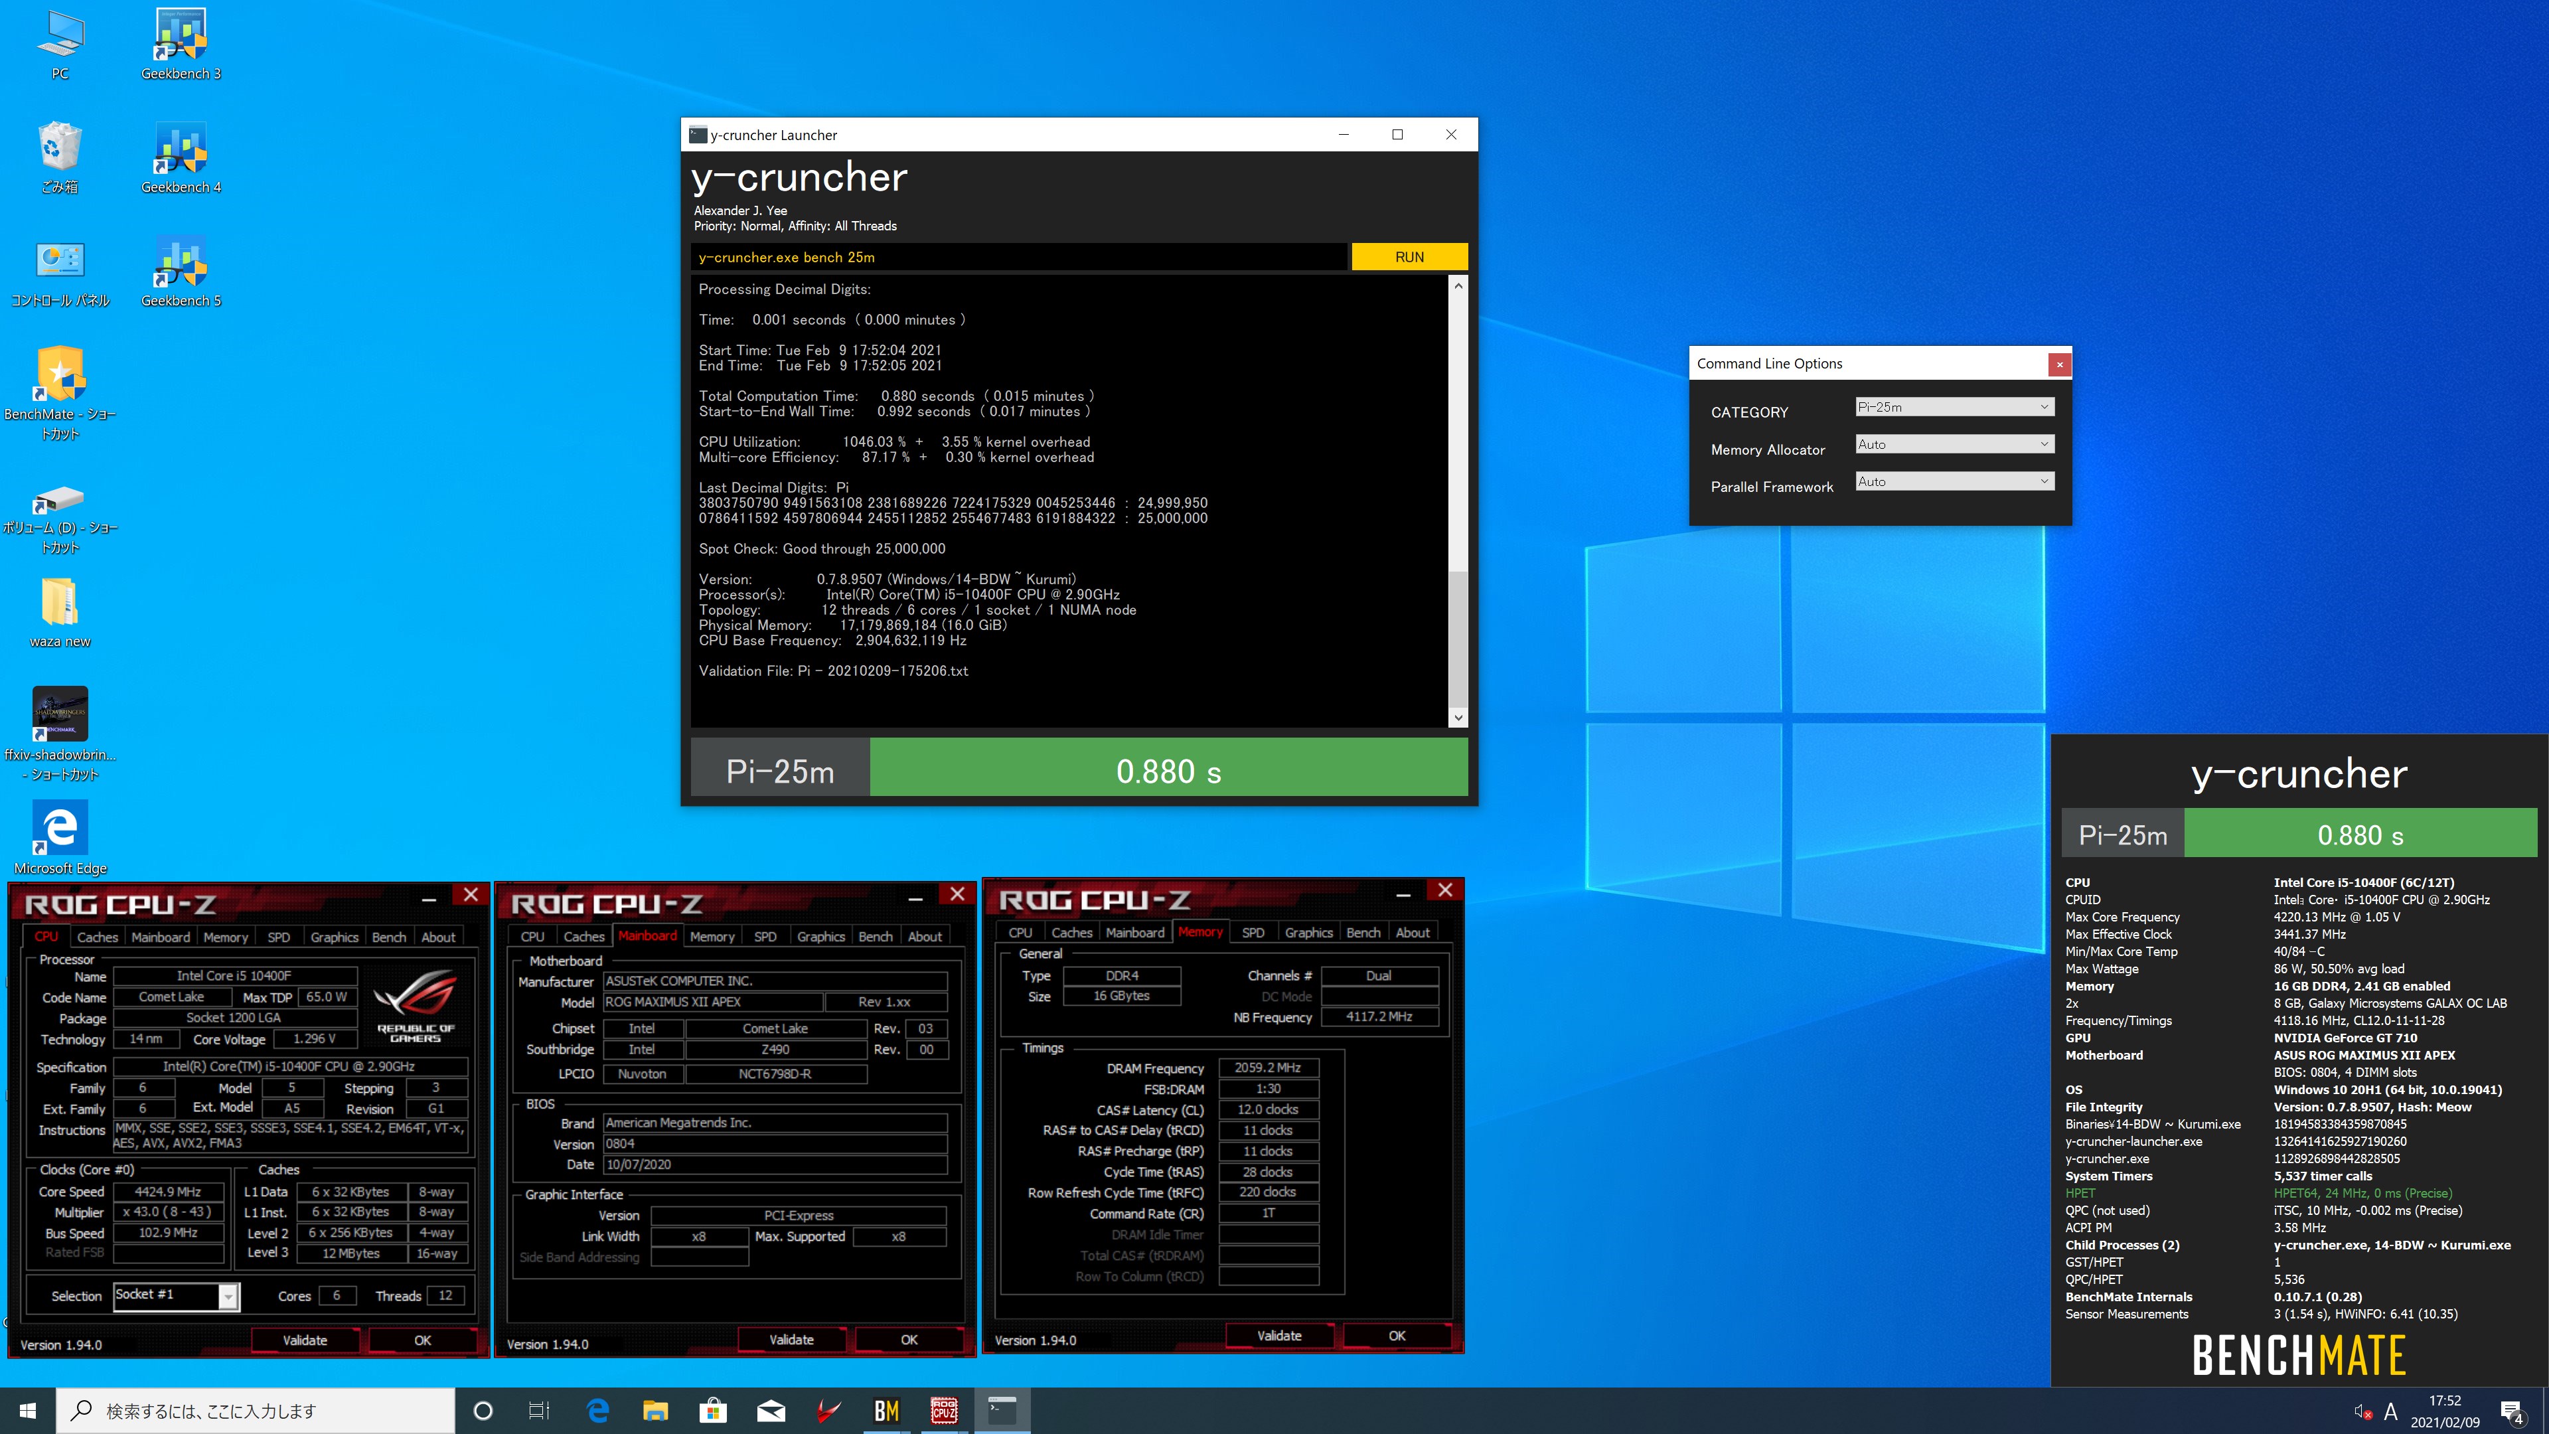The width and height of the screenshot is (2549, 1434).
Task: Select the CPU tab in right CPU-Z window
Action: pos(1020,932)
